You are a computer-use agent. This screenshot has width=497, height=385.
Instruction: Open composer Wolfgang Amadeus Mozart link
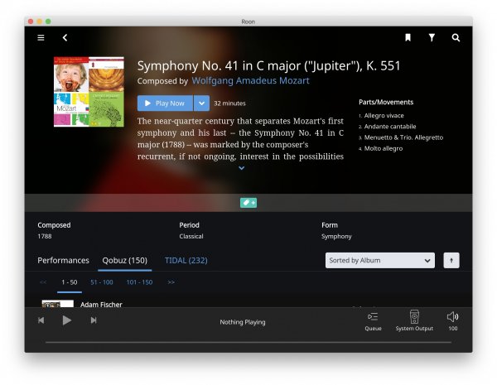250,80
